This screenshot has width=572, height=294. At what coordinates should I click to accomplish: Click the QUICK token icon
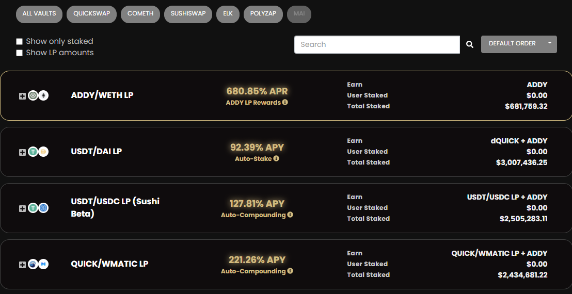point(33,264)
